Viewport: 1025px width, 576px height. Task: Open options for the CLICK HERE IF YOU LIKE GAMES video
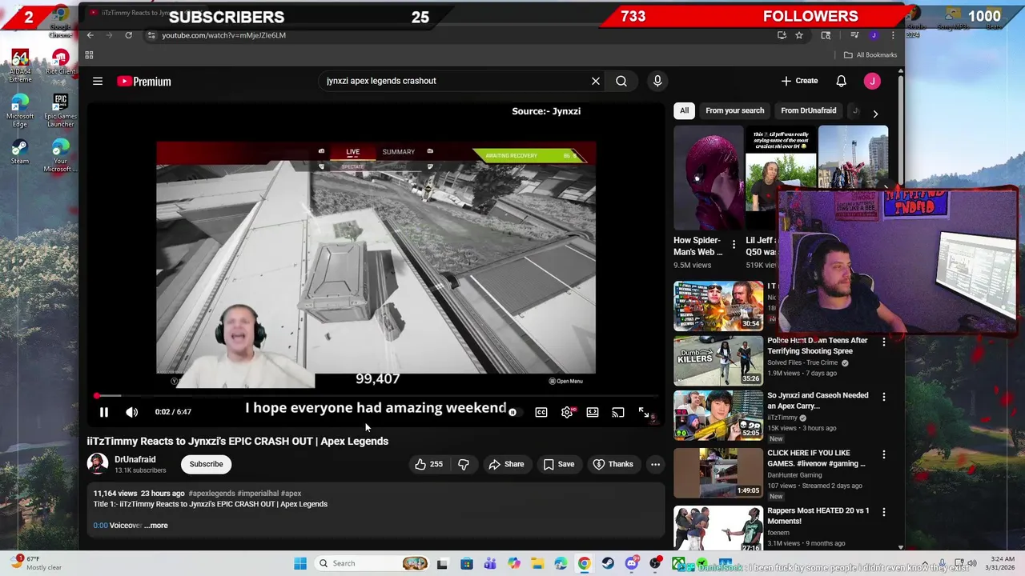(x=884, y=454)
